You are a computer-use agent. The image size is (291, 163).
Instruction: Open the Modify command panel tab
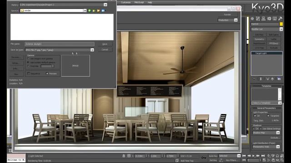coord(258,19)
